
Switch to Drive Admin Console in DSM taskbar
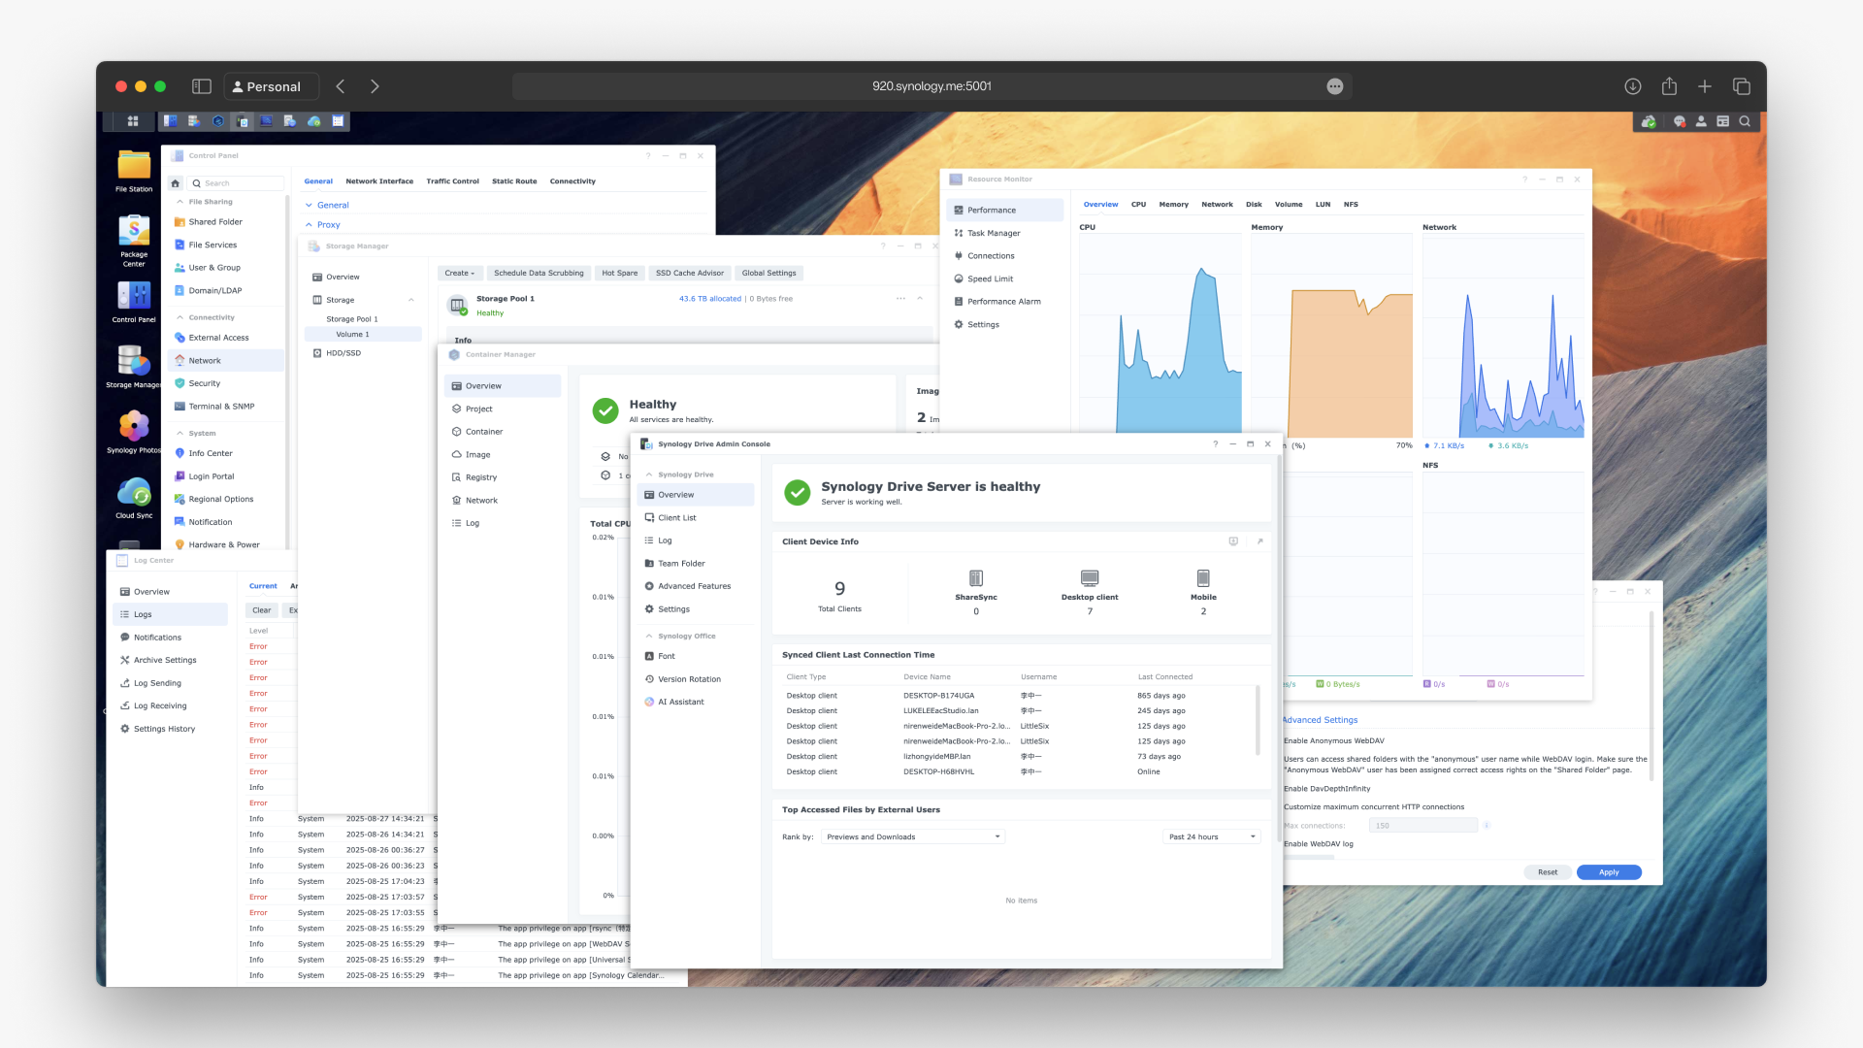click(x=242, y=121)
